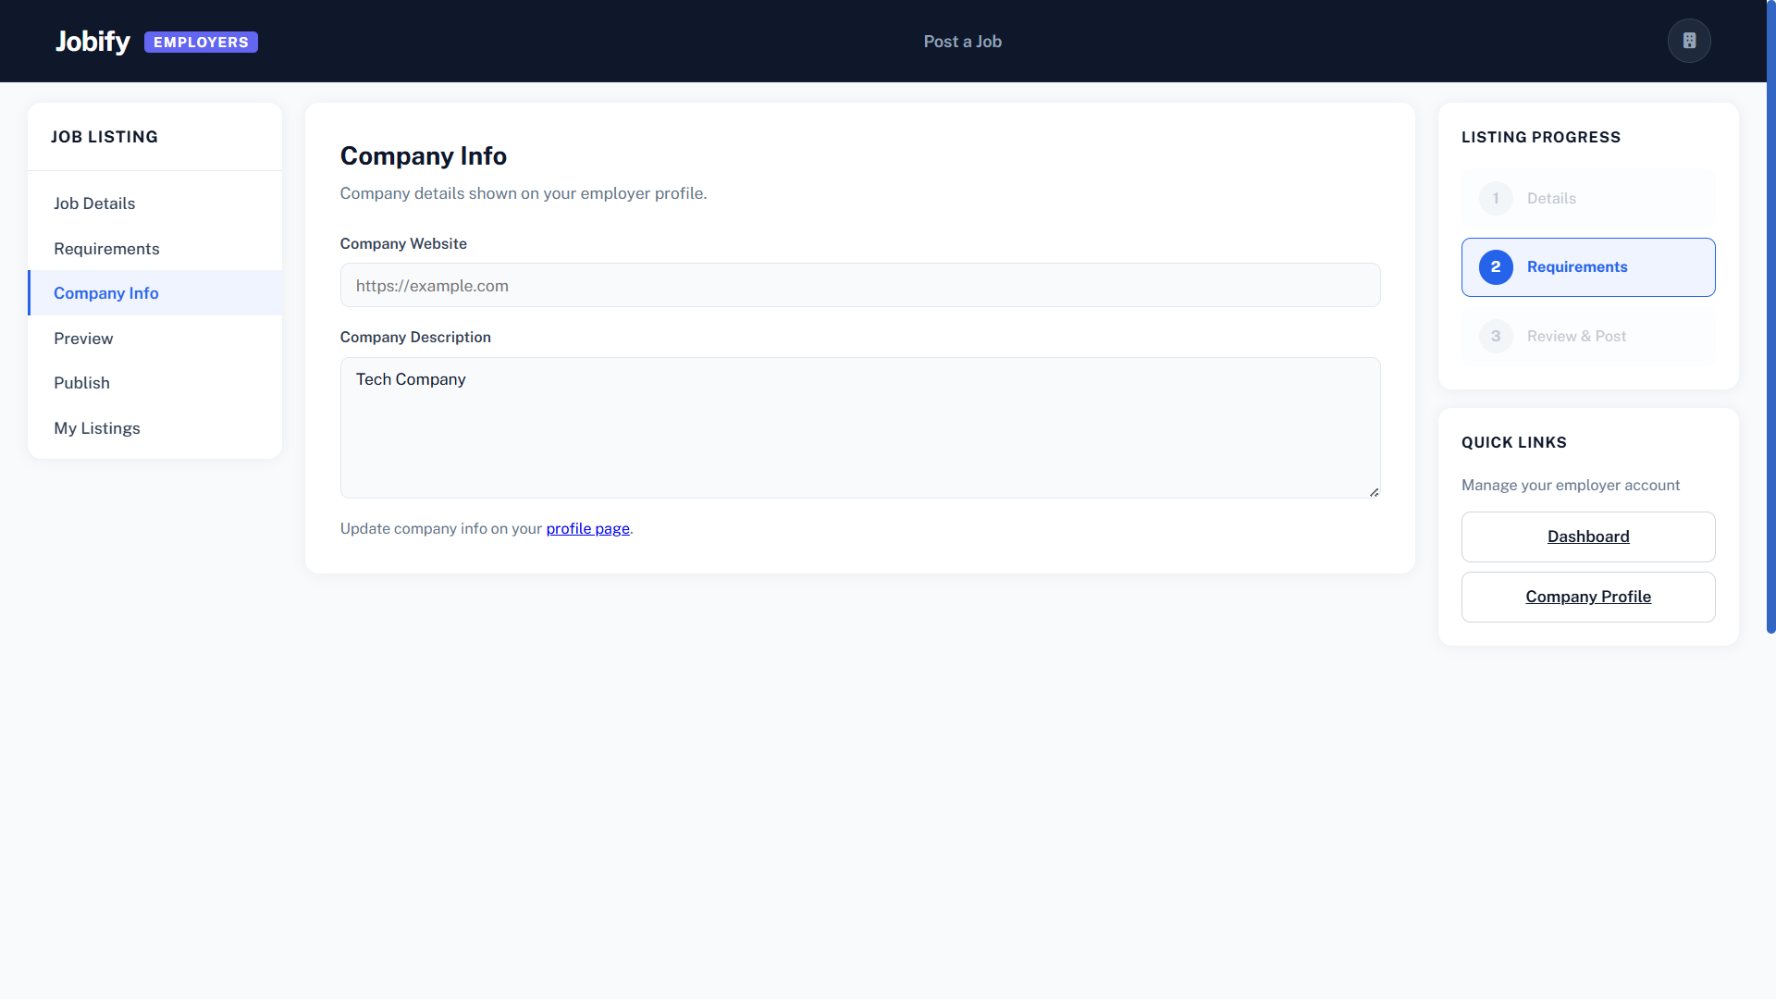Click the QUICK LINKS heading
1776x999 pixels.
click(1514, 442)
